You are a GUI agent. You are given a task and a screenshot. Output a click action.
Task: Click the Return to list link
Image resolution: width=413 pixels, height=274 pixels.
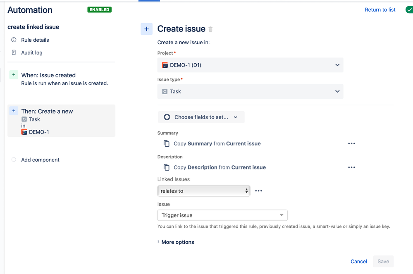[x=380, y=10]
